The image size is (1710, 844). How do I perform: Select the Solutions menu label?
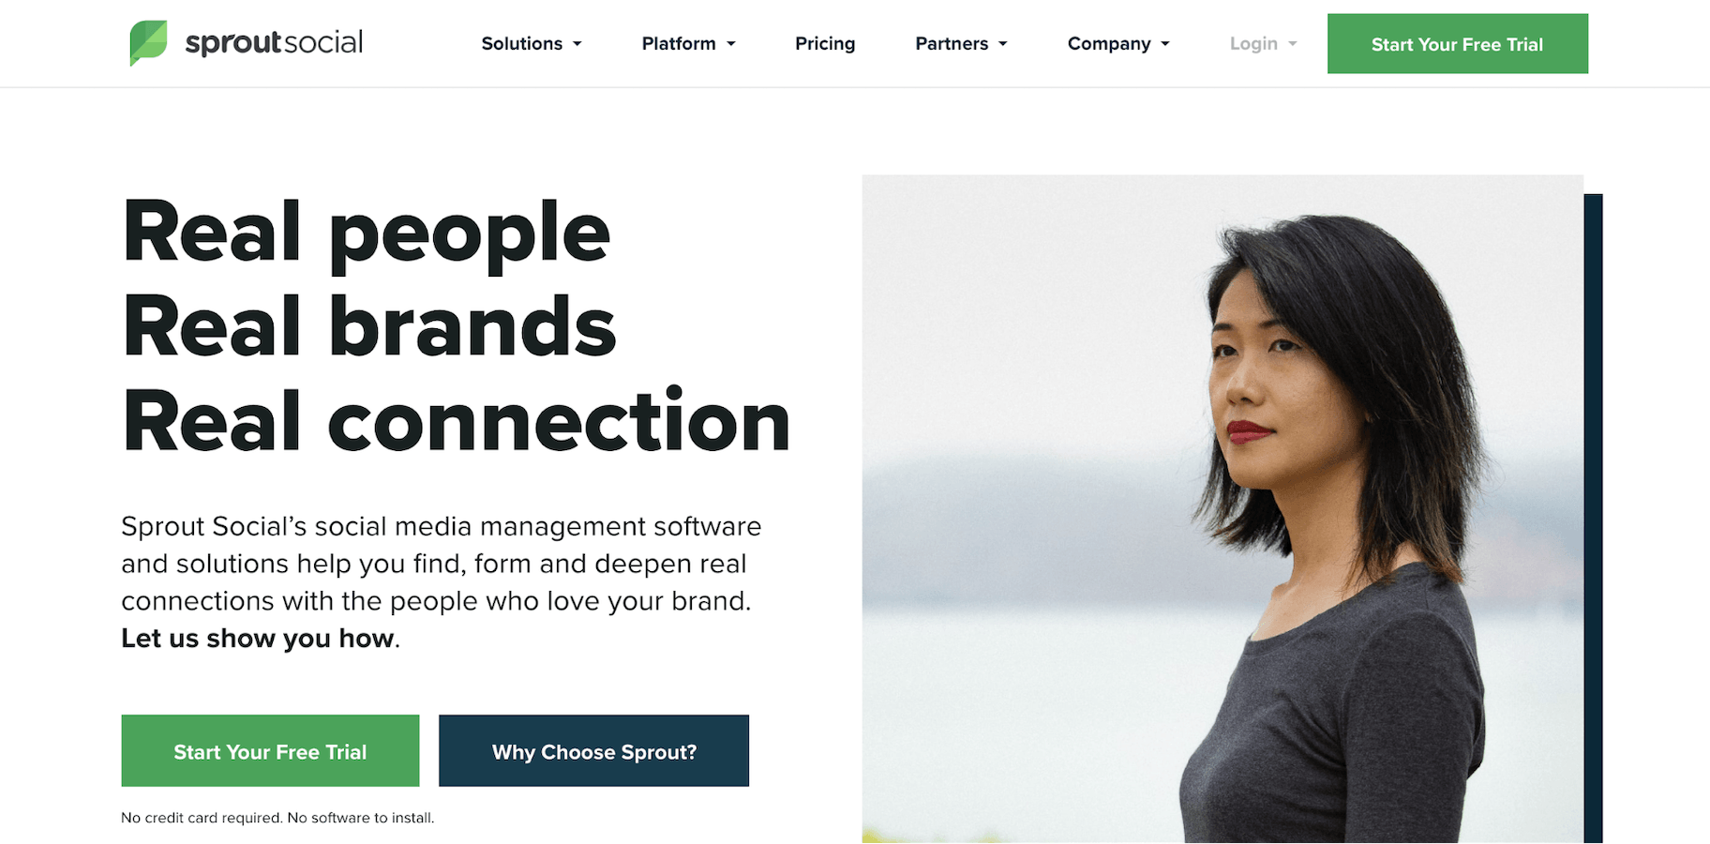[x=521, y=44]
